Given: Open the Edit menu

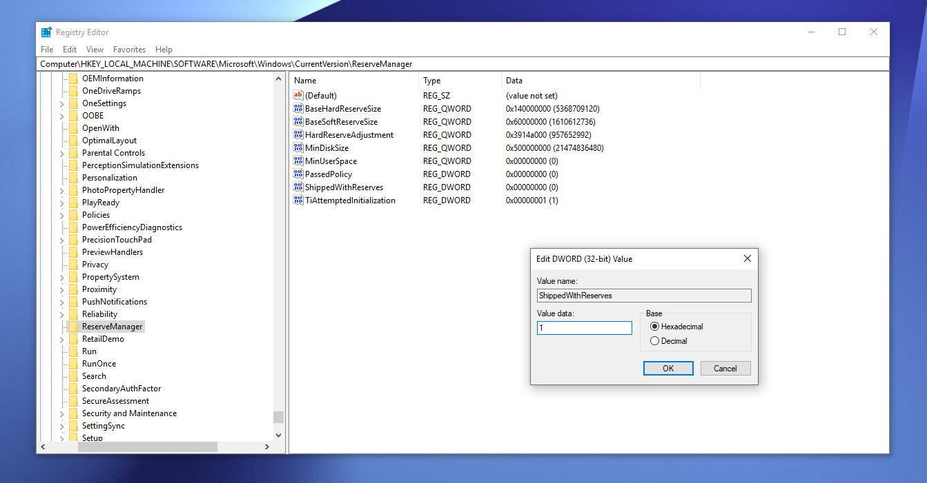Looking at the screenshot, I should click(70, 50).
